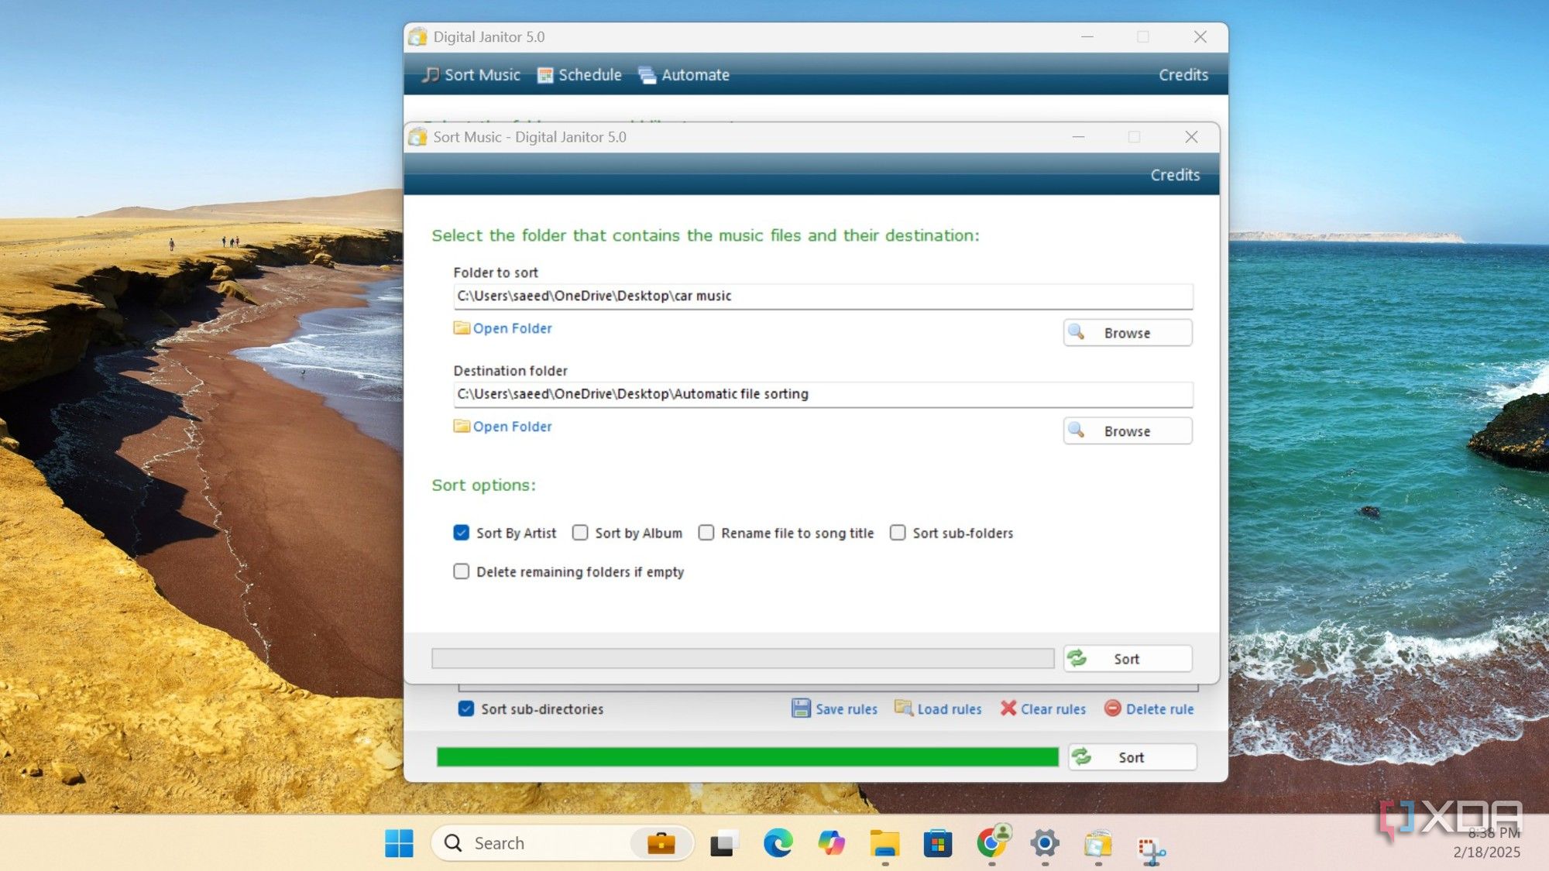The image size is (1549, 871).
Task: Click app icon in Sort Music dialog title bar
Action: pyautogui.click(x=418, y=137)
